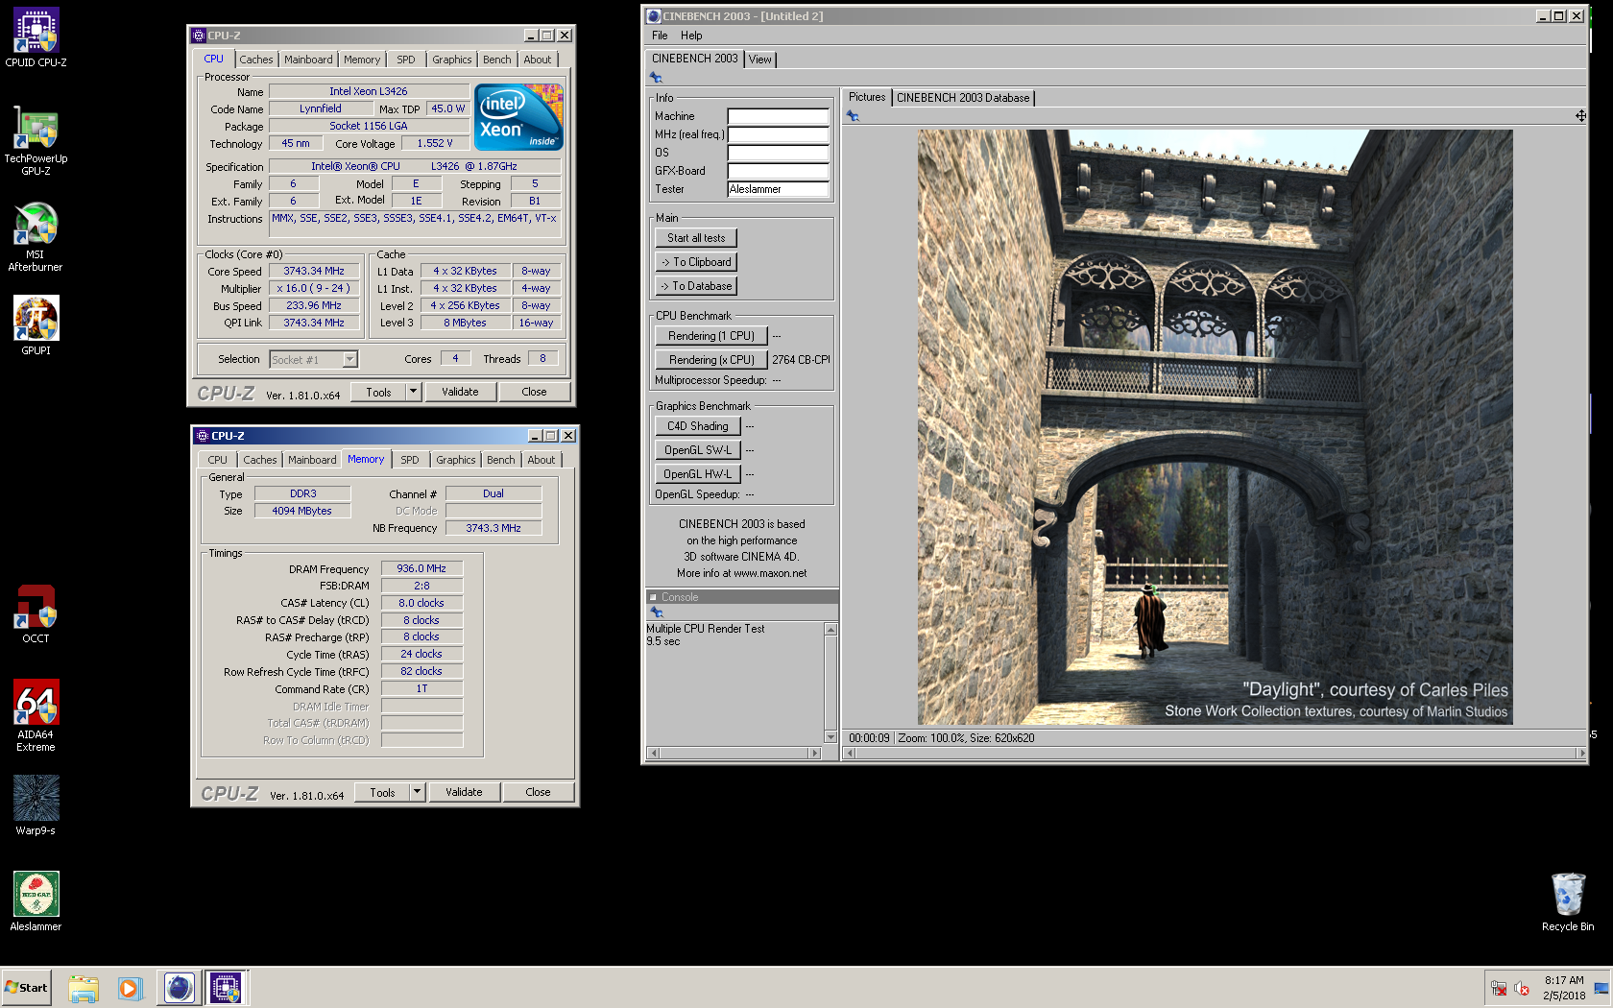Open the GPUPI desktop icon
The height and width of the screenshot is (1008, 1613).
pos(36,326)
